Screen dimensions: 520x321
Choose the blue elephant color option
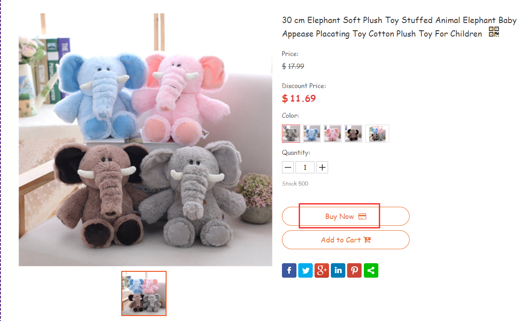tap(312, 134)
